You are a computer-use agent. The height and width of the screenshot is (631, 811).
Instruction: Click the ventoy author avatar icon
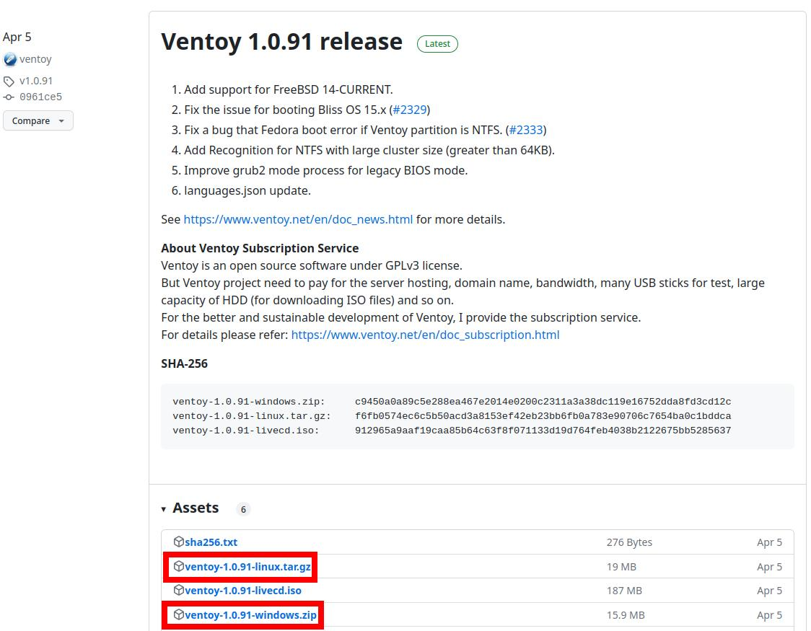coord(9,60)
